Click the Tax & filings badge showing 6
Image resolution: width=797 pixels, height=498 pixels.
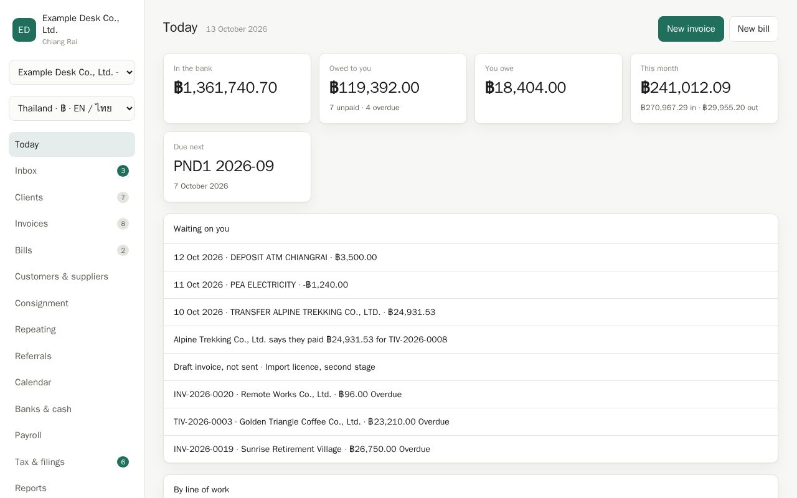[x=123, y=462]
